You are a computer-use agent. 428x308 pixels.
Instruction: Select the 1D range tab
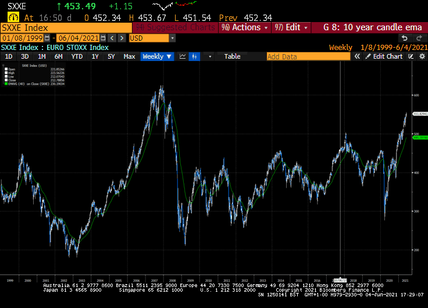point(9,56)
